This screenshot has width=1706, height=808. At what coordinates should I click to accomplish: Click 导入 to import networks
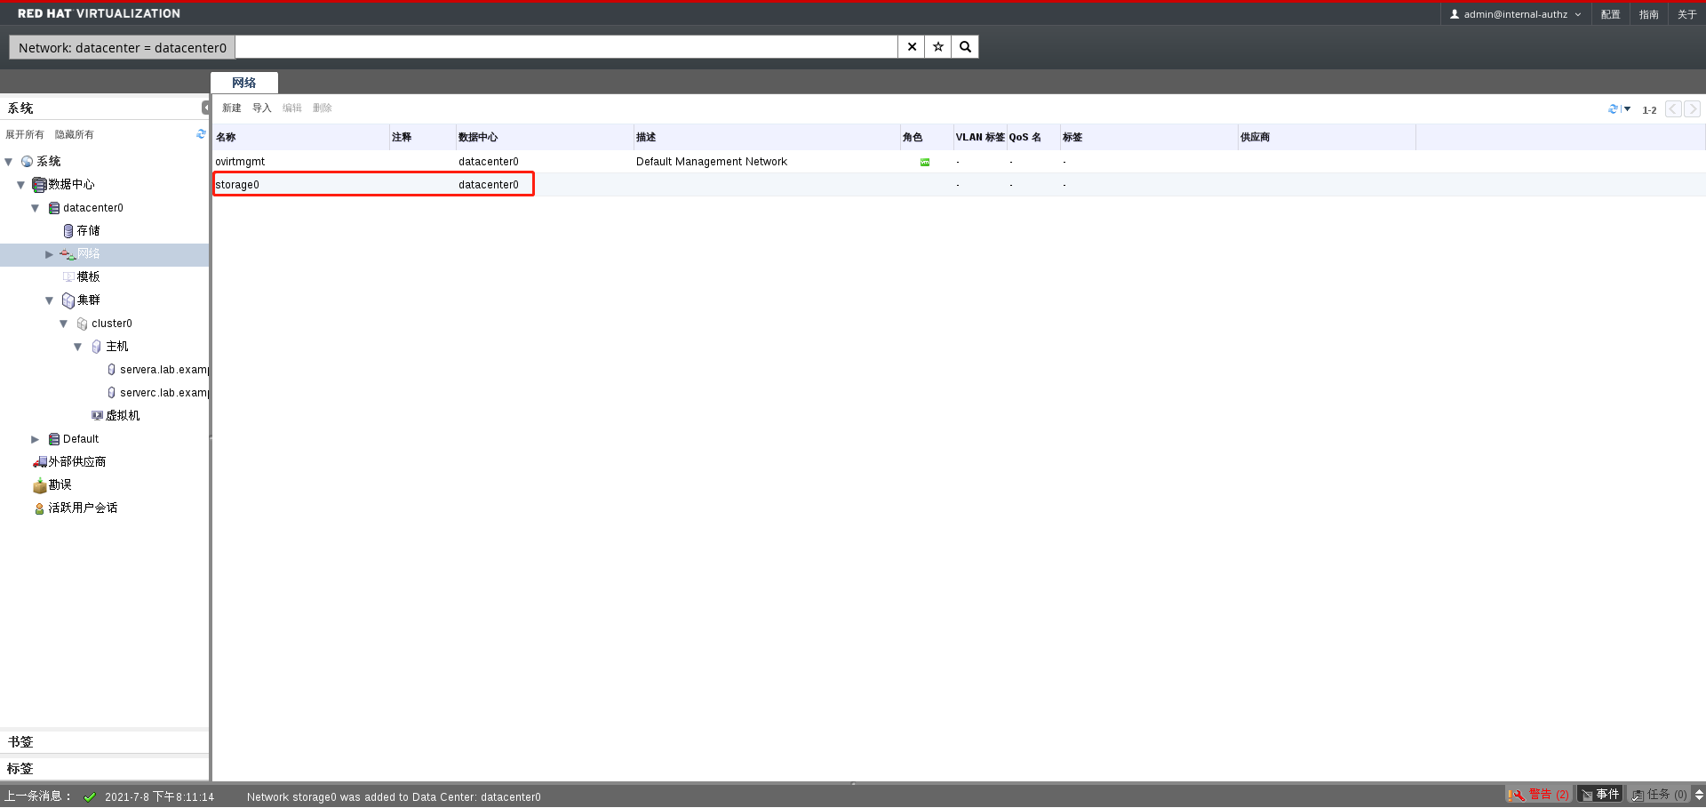260,108
